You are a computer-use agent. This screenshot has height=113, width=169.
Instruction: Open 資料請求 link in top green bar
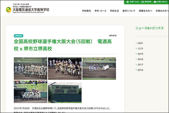pyautogui.click(x=148, y=2)
